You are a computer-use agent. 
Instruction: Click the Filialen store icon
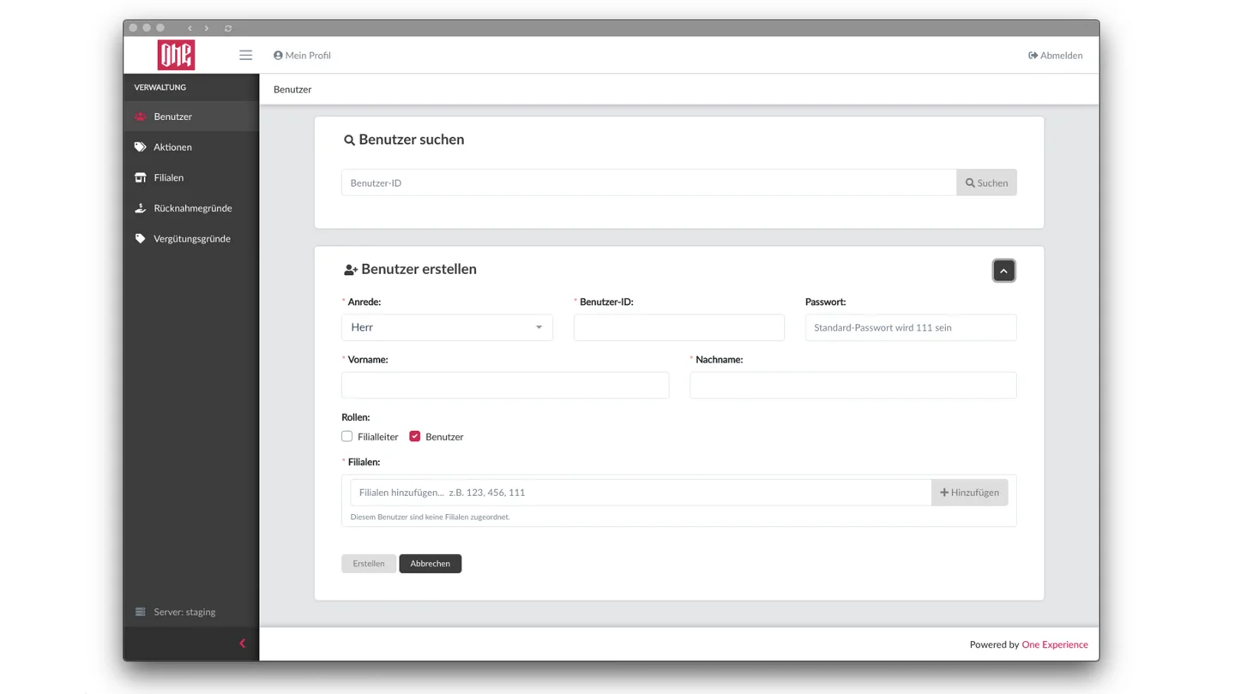click(140, 177)
